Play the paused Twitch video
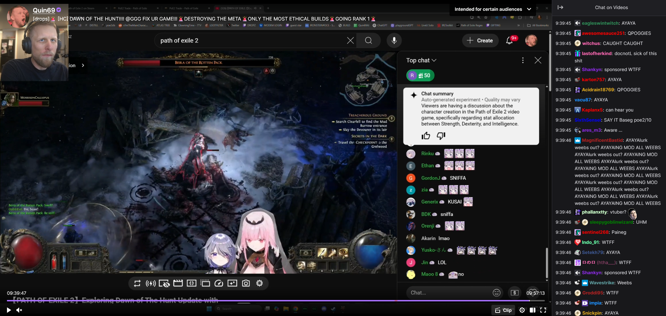The height and width of the screenshot is (316, 666). (9, 310)
